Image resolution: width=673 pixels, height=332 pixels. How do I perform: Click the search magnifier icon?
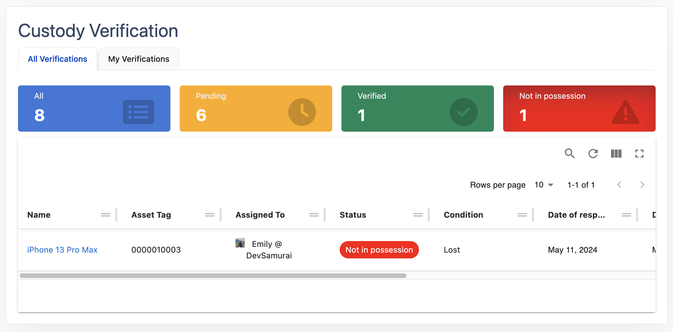pos(569,153)
